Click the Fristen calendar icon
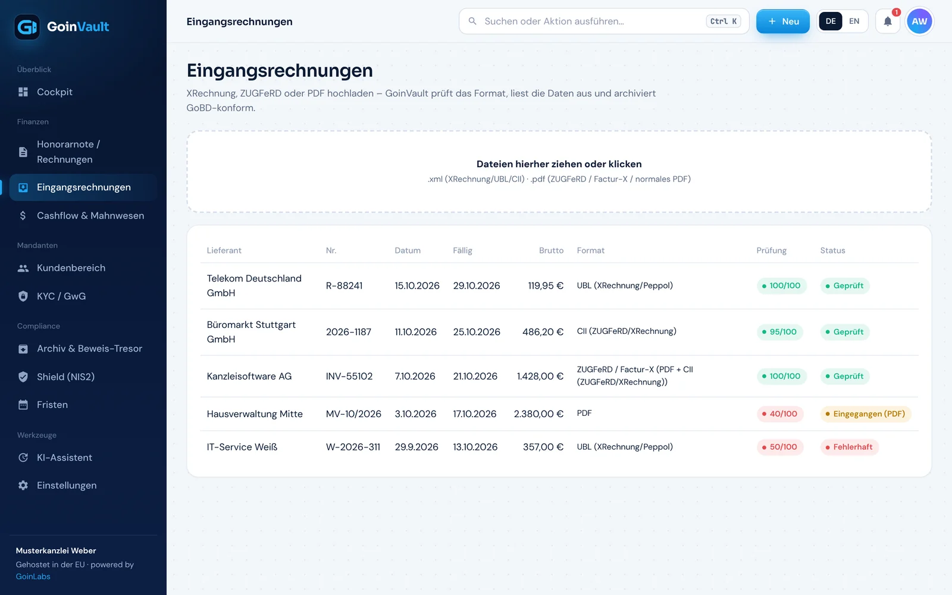The width and height of the screenshot is (952, 595). pyautogui.click(x=23, y=405)
